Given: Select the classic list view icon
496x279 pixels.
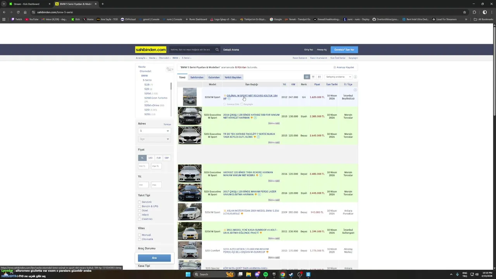Looking at the screenshot, I should [x=307, y=77].
